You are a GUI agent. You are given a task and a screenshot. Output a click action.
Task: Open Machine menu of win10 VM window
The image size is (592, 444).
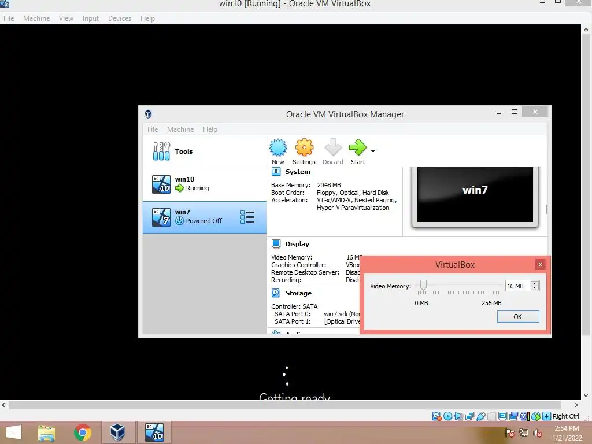click(x=36, y=18)
